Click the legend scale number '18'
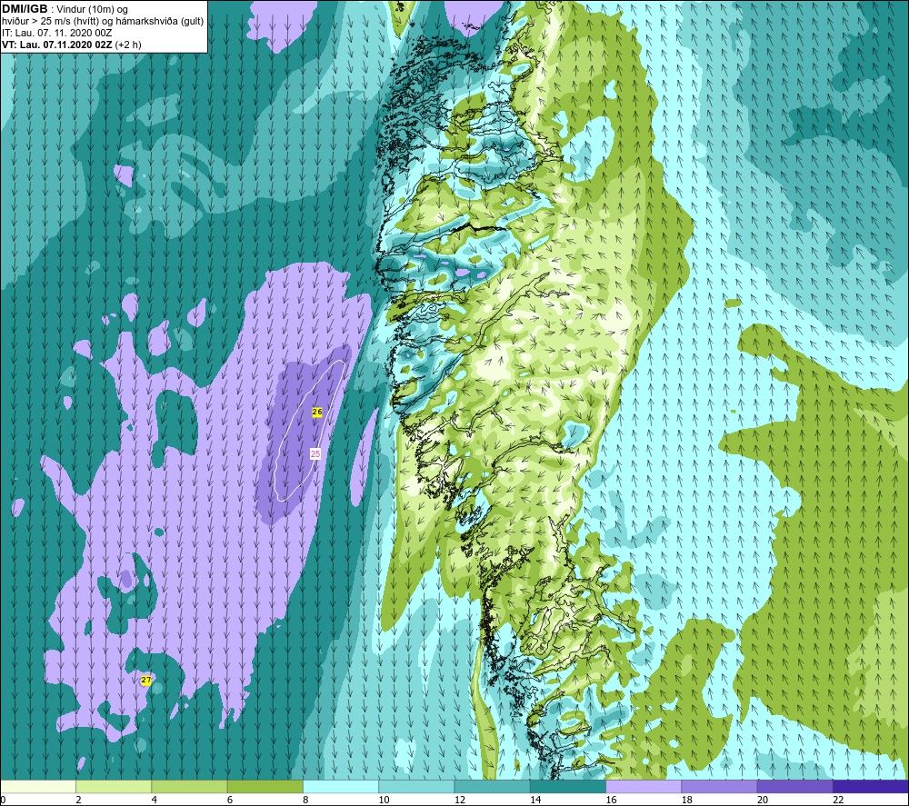909x806 pixels. click(x=687, y=800)
